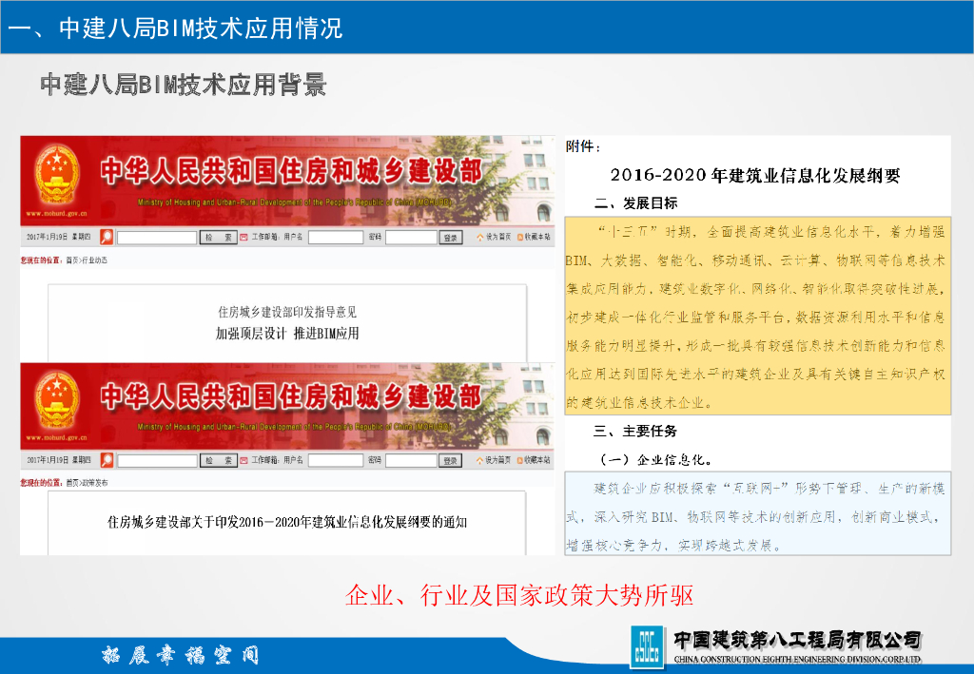Viewport: 974px width, 674px height.
Task: Click the CSCEC blue logo at bottom right
Action: [647, 647]
